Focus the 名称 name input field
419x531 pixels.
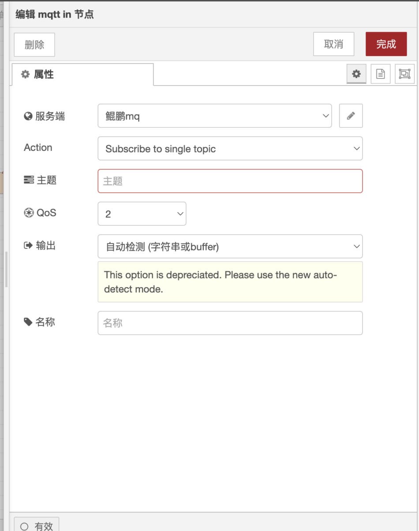230,323
